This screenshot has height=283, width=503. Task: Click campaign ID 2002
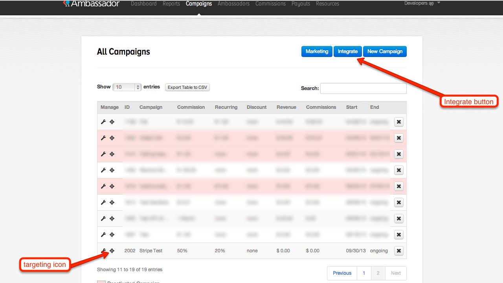(x=130, y=251)
